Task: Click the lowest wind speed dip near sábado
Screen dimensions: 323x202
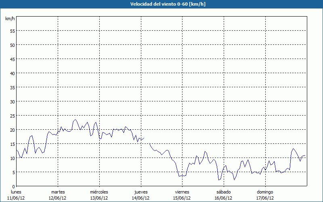Action: [x=219, y=180]
